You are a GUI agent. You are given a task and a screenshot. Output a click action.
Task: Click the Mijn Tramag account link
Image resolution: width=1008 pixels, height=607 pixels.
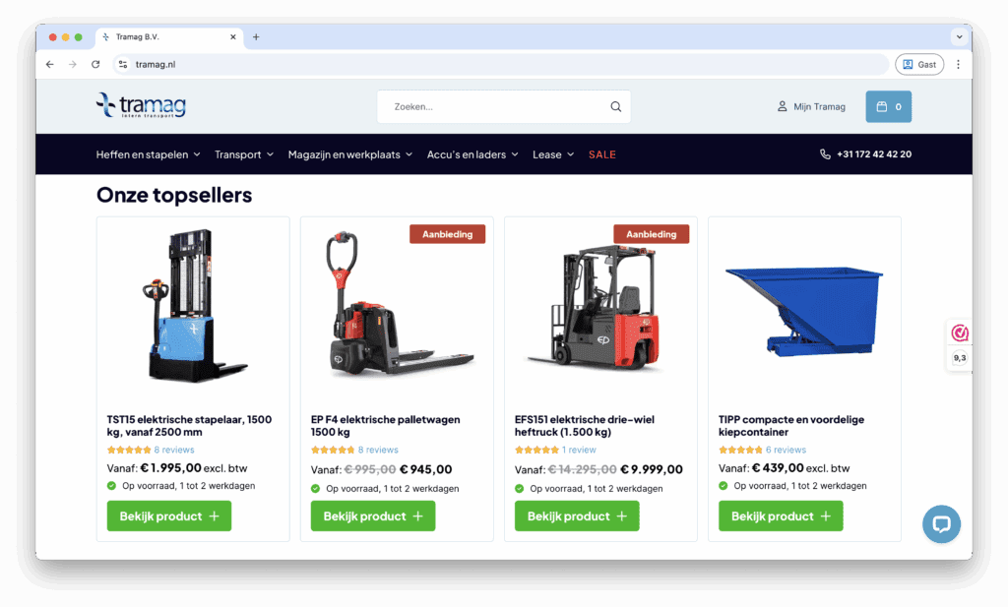pos(811,106)
